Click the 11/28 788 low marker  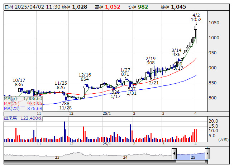[65, 105]
